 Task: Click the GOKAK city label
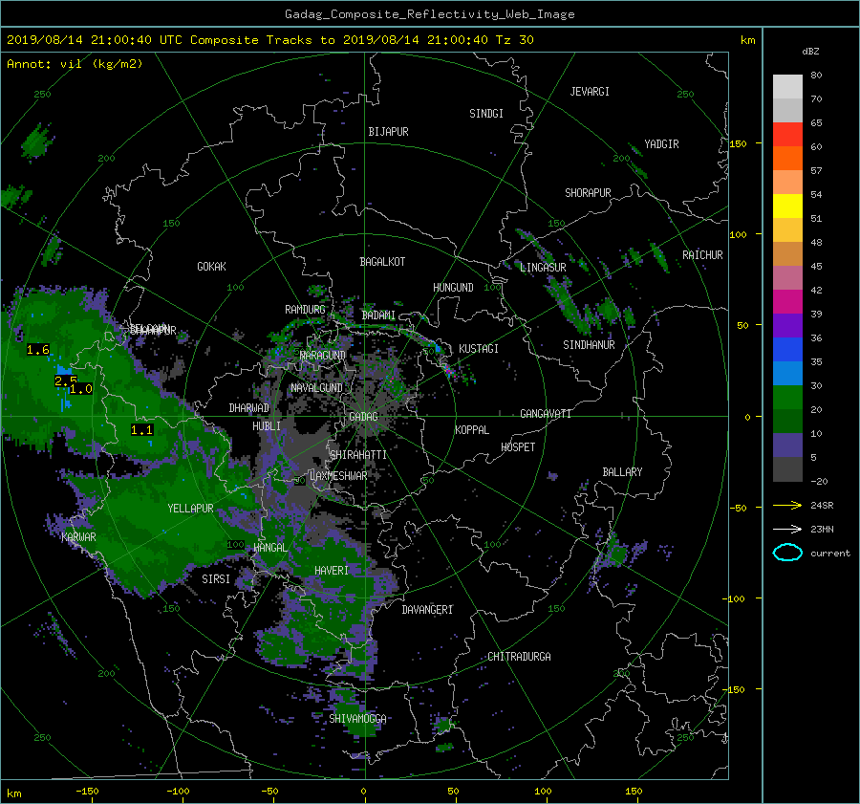pyautogui.click(x=212, y=266)
